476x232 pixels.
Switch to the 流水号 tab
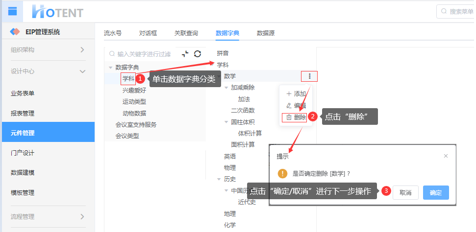click(113, 33)
